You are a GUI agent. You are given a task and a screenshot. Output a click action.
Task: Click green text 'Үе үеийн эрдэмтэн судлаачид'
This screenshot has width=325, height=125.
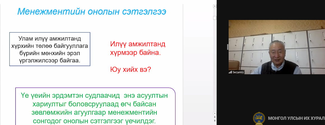(70, 96)
